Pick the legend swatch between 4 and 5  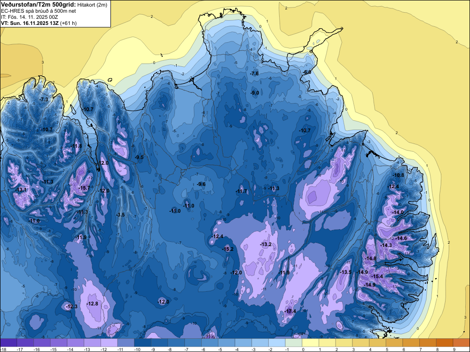pyautogui.click(x=378, y=343)
